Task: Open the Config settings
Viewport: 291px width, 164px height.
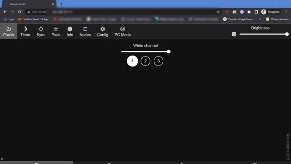Action: tap(102, 31)
